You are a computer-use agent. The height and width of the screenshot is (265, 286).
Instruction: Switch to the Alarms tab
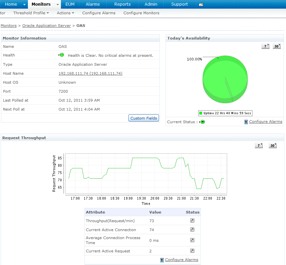point(92,4)
